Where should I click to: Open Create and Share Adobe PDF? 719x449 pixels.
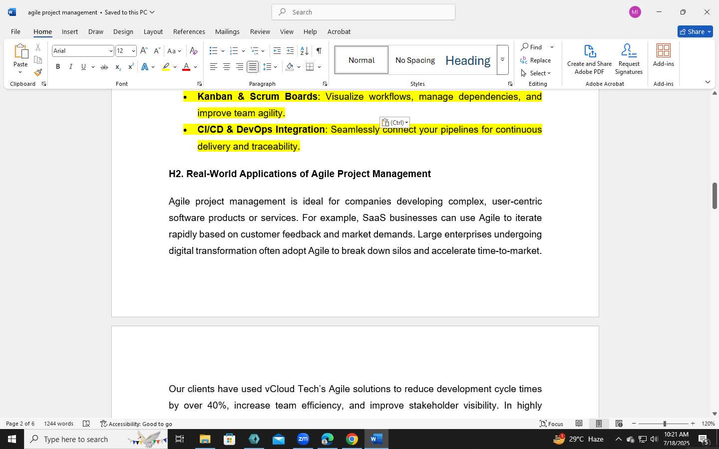point(589,59)
